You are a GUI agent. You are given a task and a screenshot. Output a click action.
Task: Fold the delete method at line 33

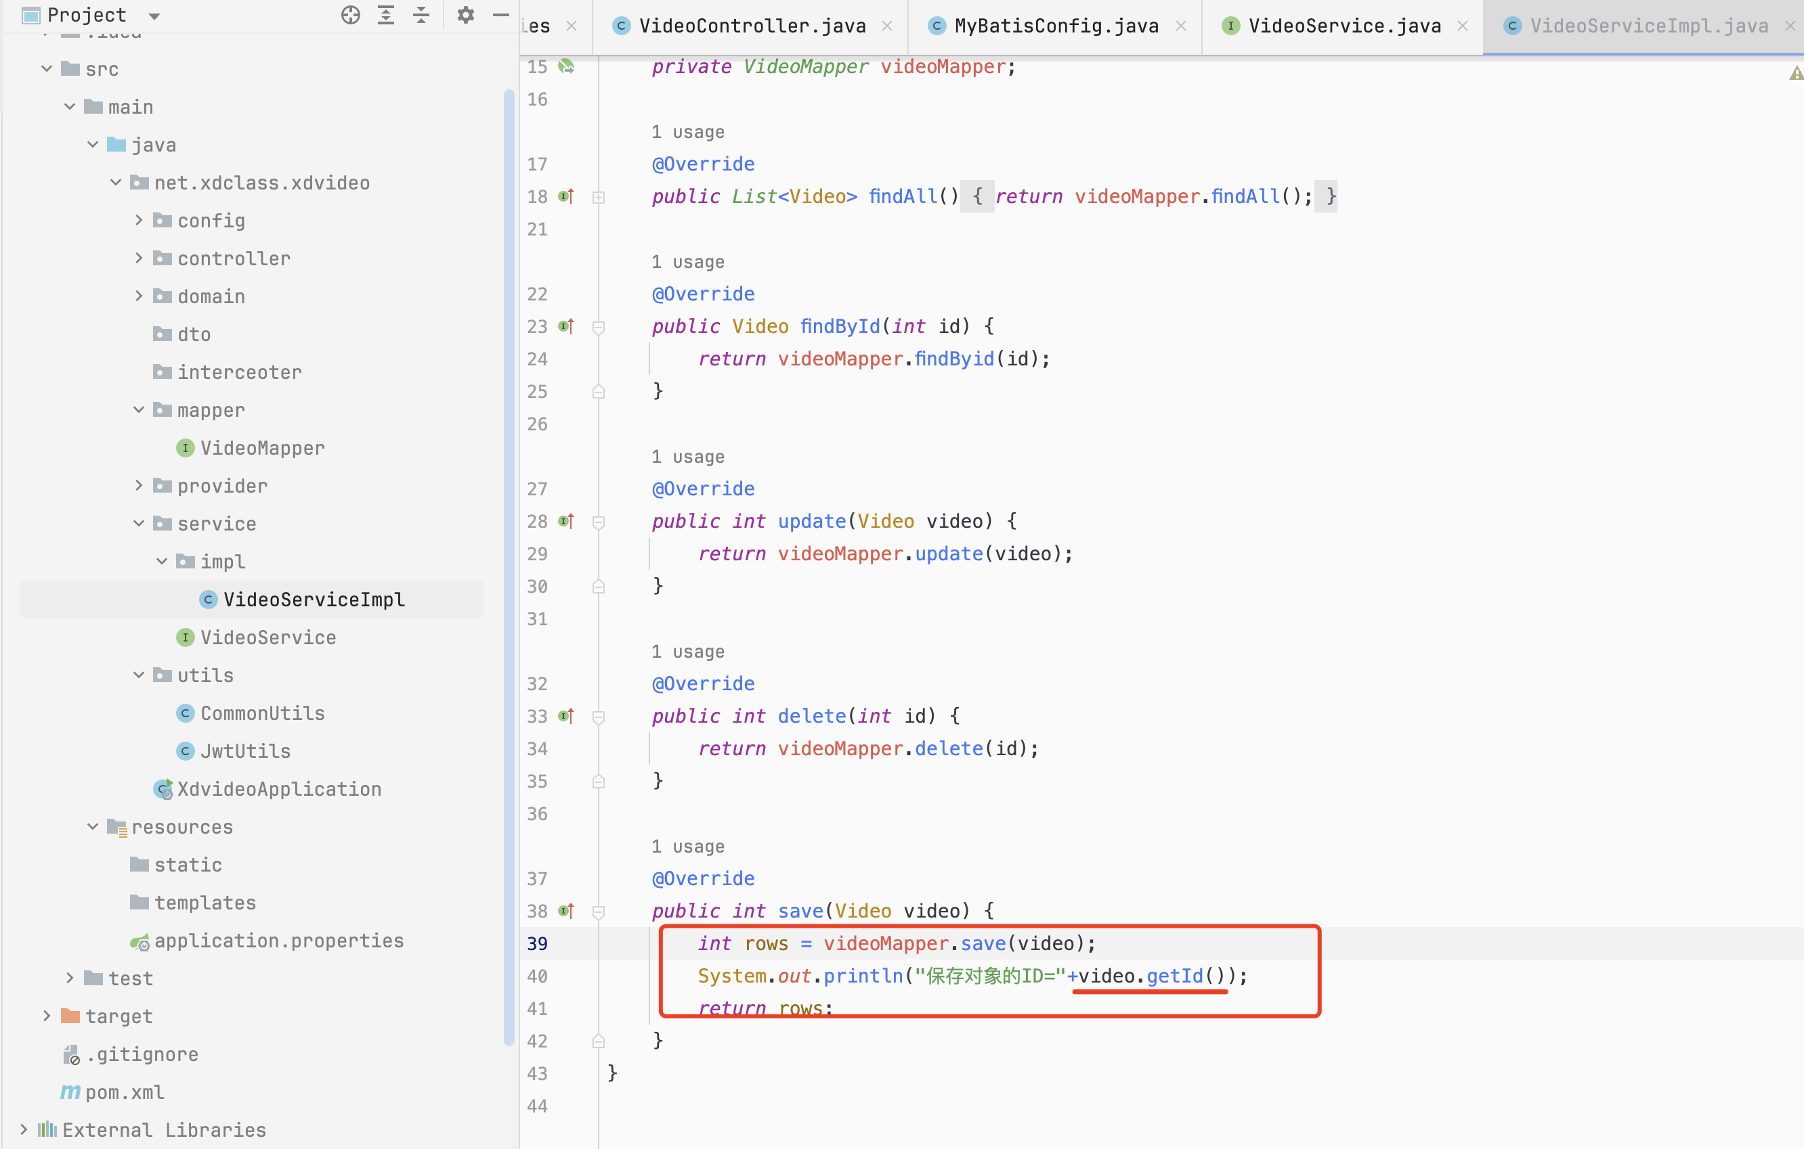[599, 717]
